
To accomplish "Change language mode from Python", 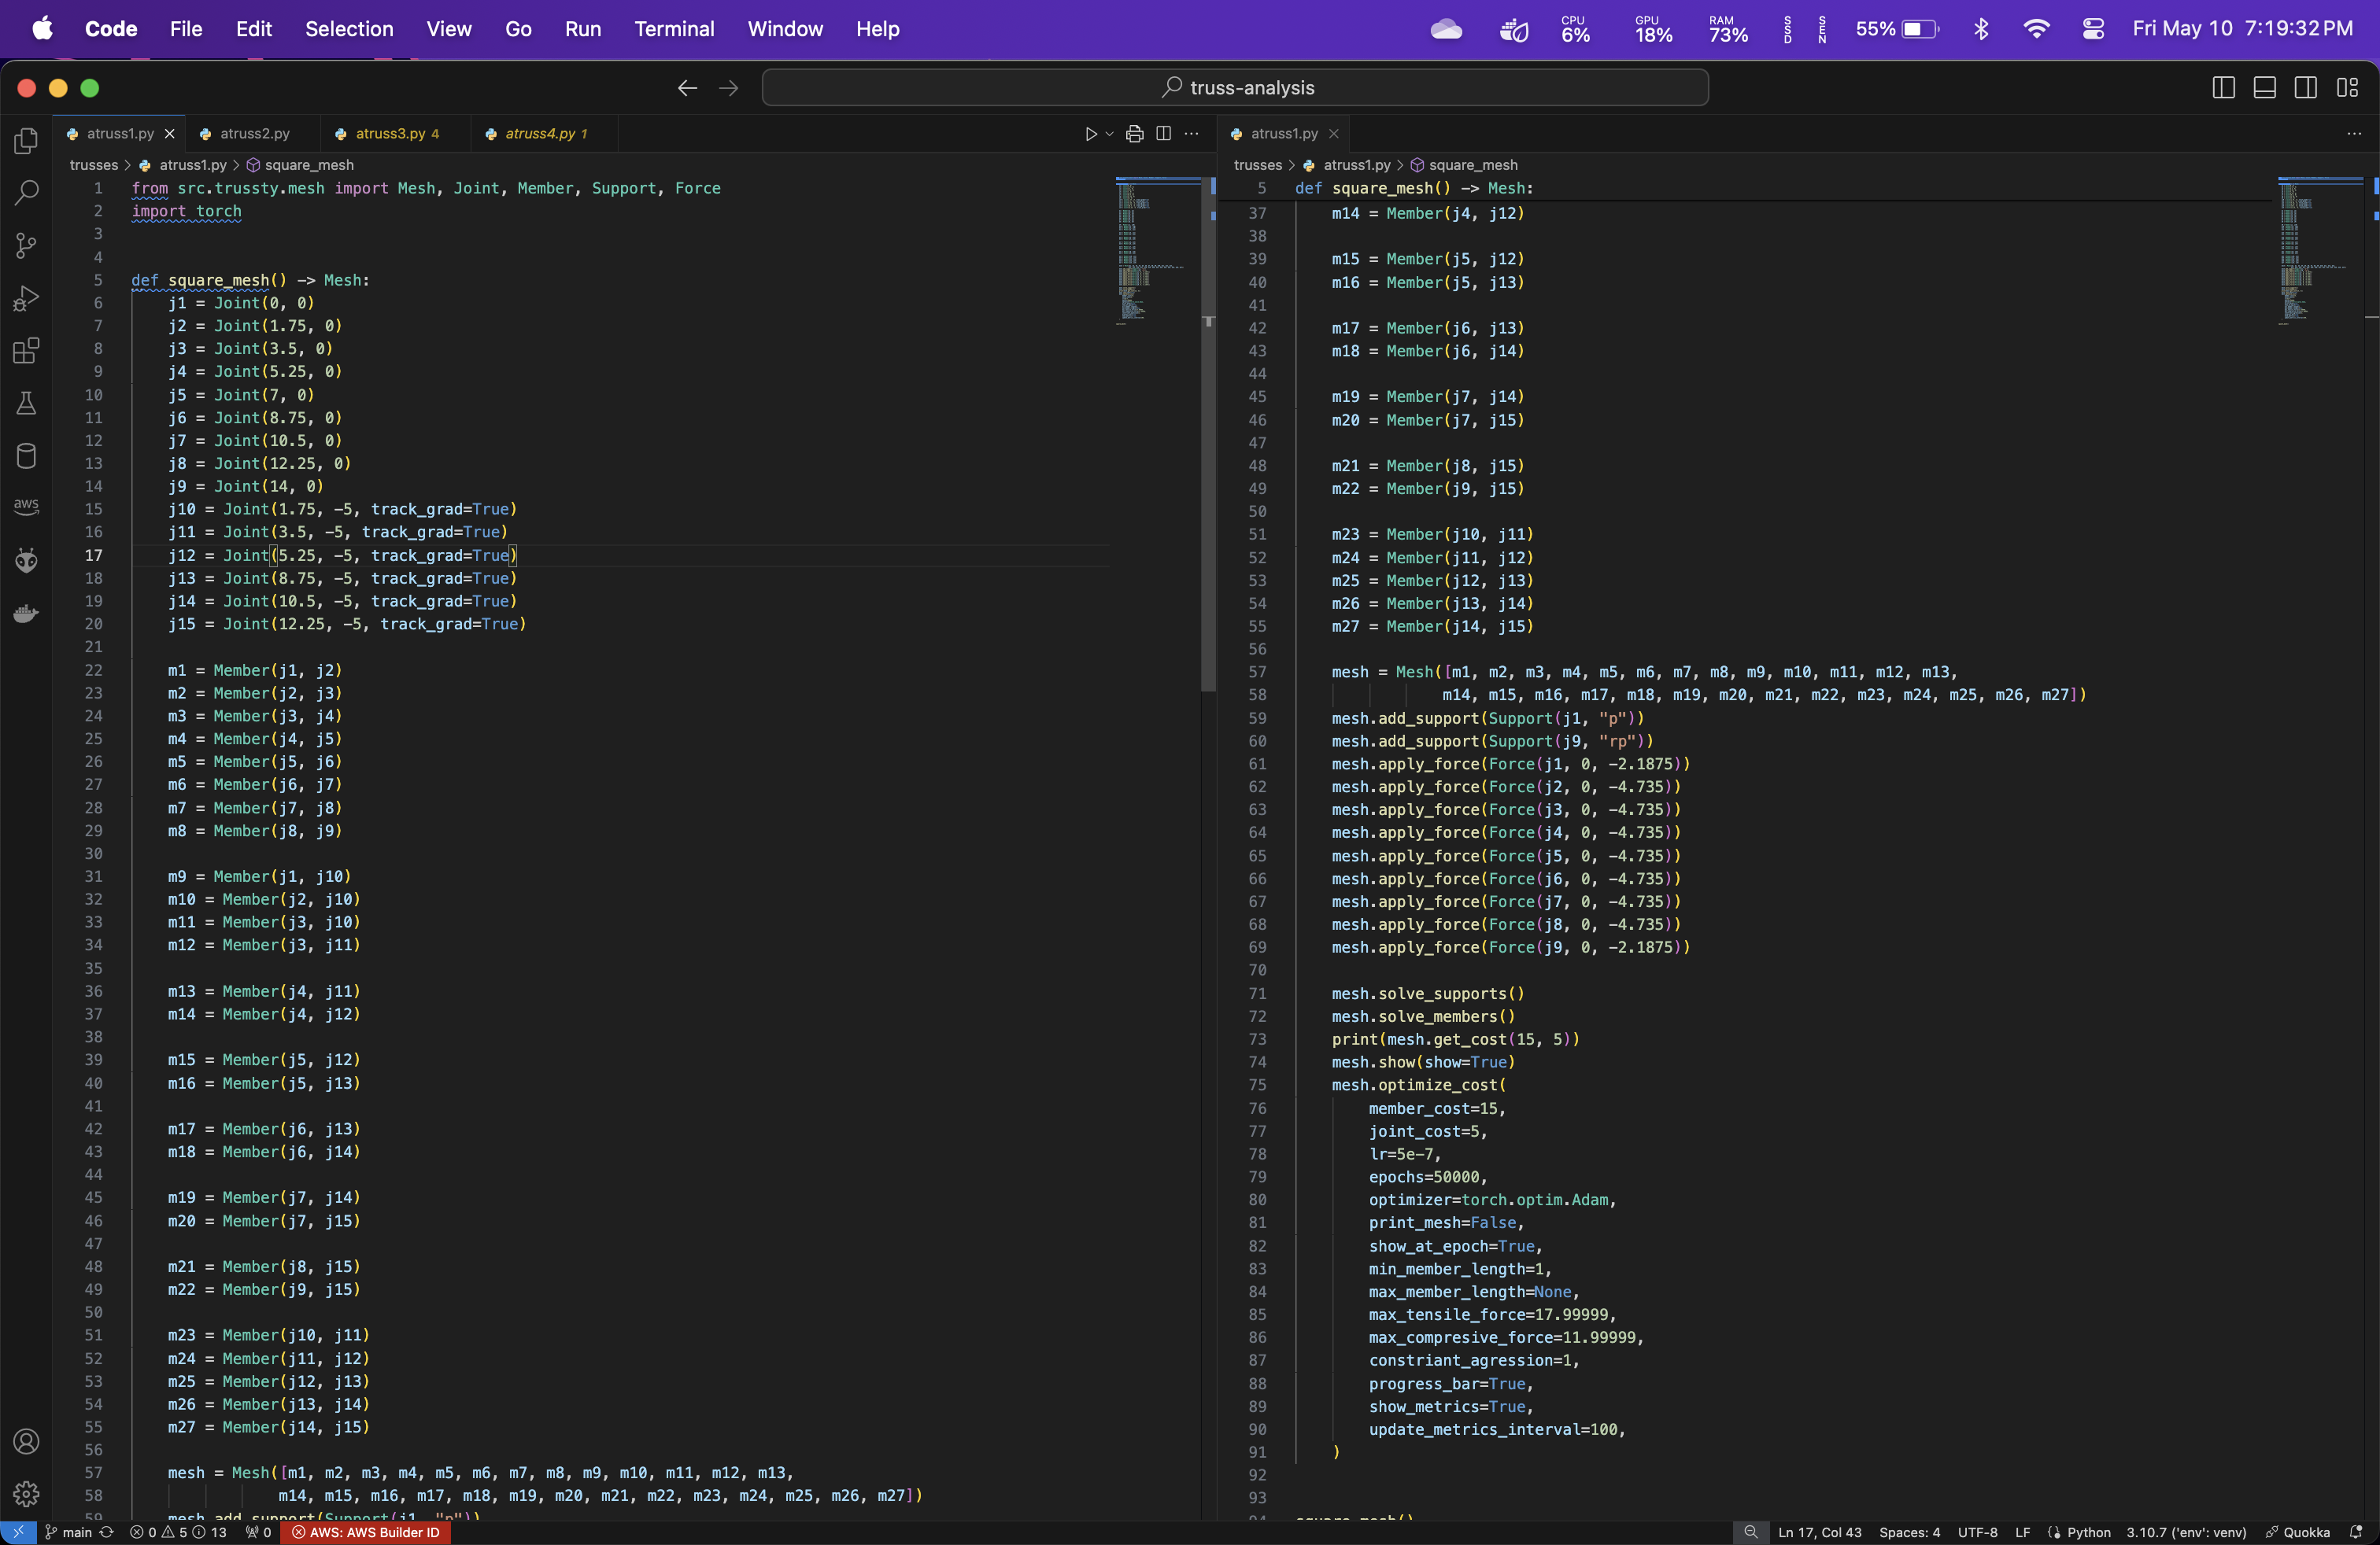I will (x=2088, y=1532).
